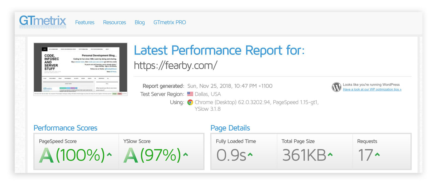Click the A (97%) YSlow grade

pos(152,155)
